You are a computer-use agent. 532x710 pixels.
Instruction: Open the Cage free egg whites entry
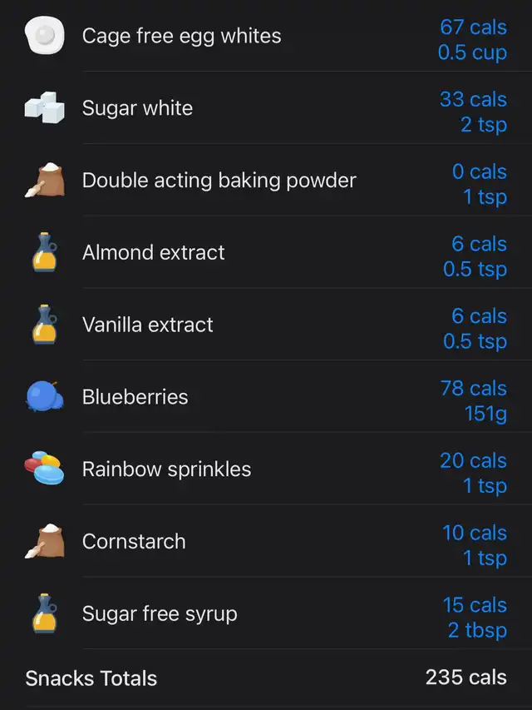tap(181, 36)
